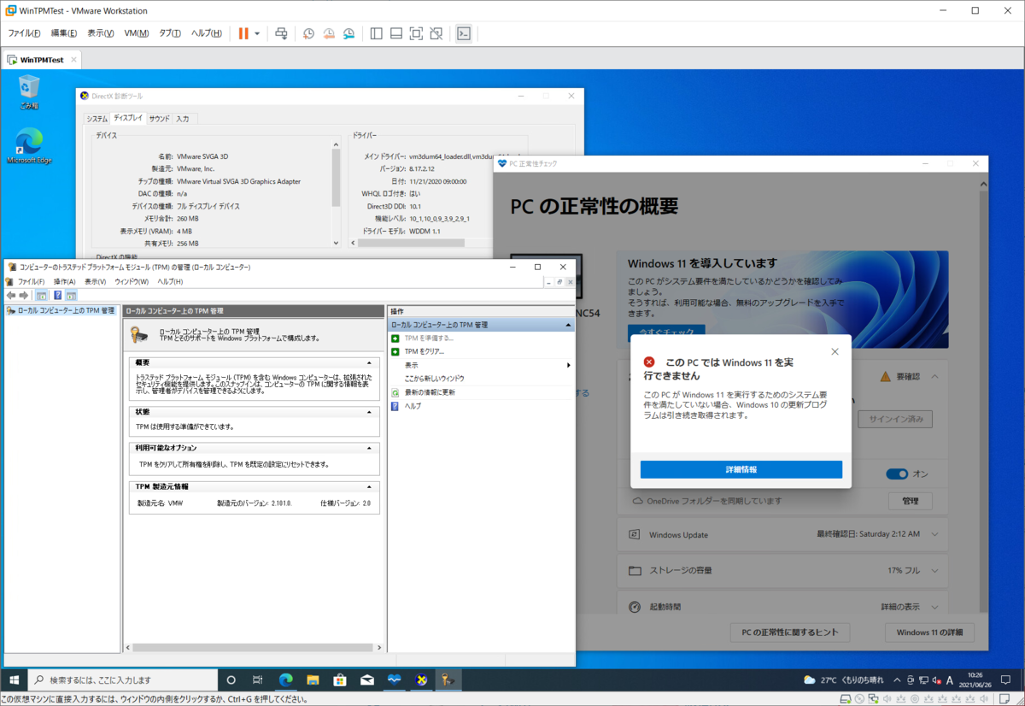Open Task View from taskbar
Screen dimensions: 1025x706
point(257,680)
